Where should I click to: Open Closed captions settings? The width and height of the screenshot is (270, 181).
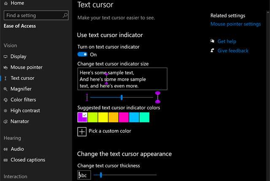click(x=27, y=160)
